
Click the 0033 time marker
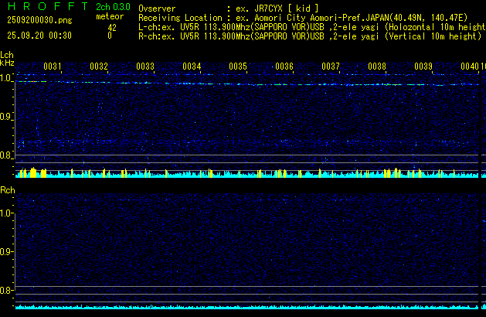pyautogui.click(x=145, y=66)
